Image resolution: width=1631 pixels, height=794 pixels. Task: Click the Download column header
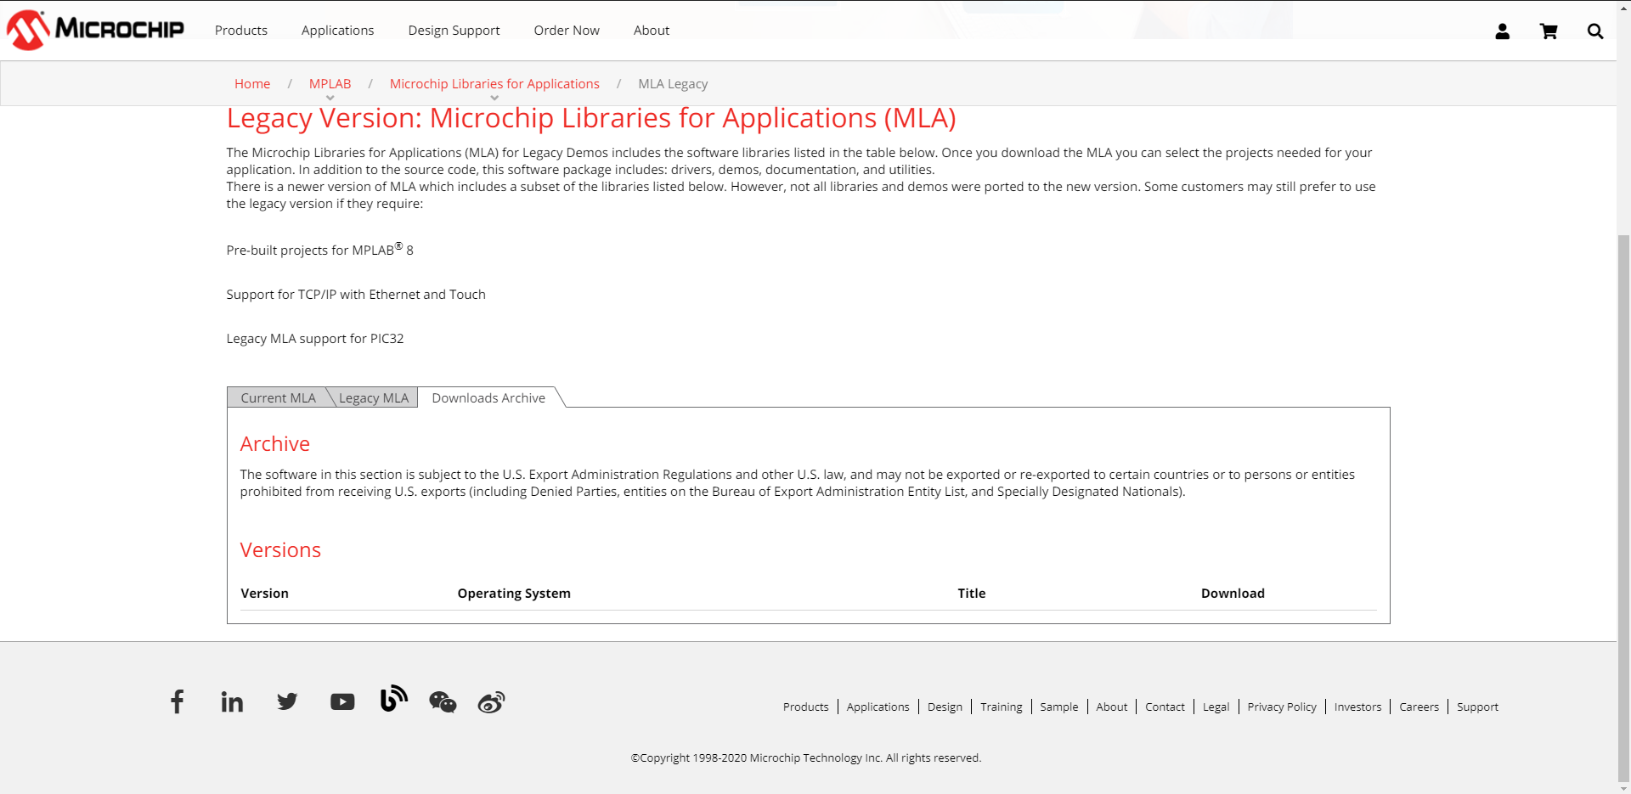coord(1233,593)
